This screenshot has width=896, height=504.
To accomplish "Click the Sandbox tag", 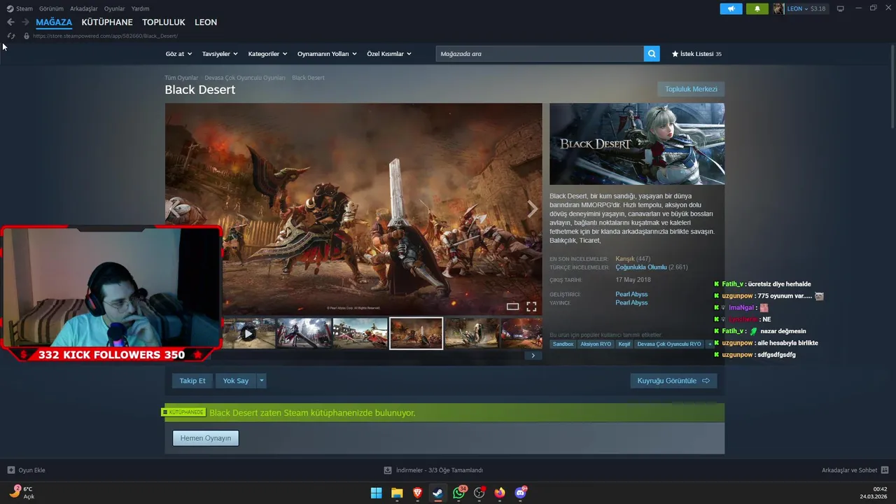I will [x=563, y=344].
